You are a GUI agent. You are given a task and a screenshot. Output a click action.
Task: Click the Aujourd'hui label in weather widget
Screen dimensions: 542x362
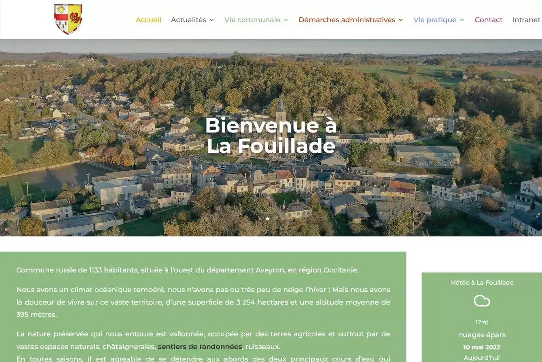[481, 357]
